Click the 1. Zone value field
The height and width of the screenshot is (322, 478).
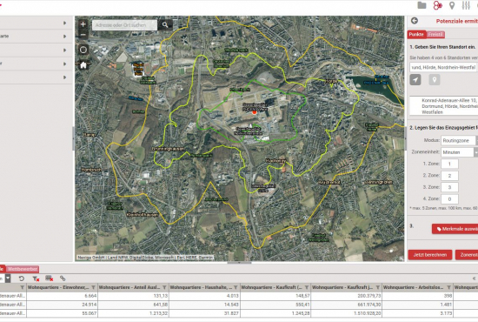449,164
